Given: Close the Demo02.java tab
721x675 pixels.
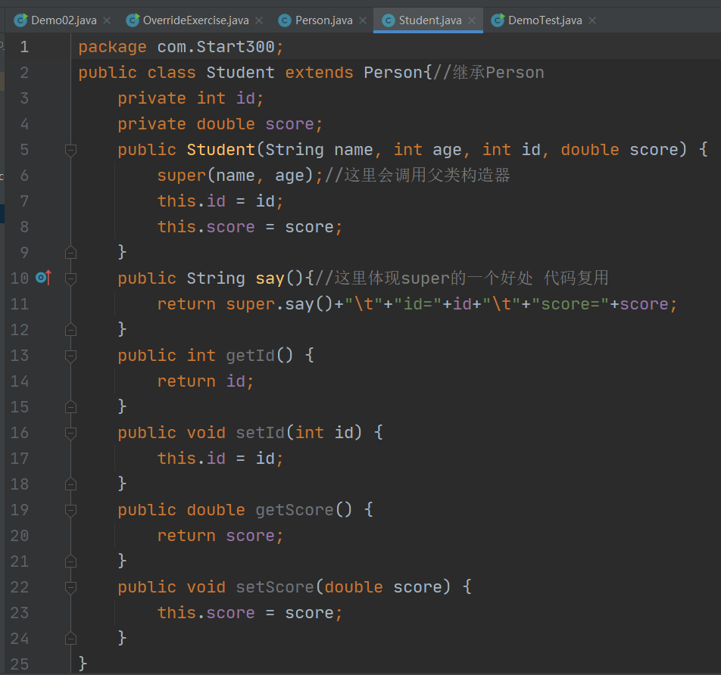Looking at the screenshot, I should pyautogui.click(x=107, y=20).
